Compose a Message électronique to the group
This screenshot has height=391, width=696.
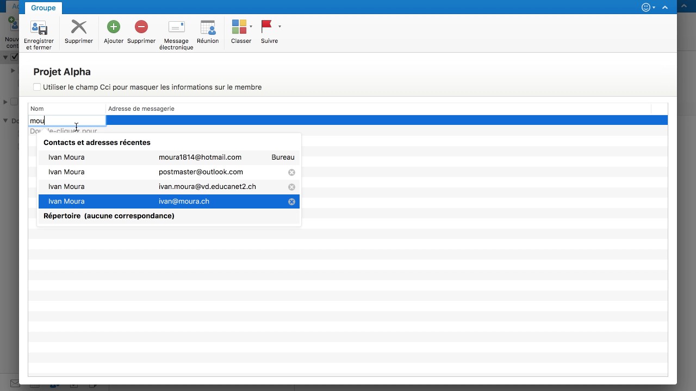[x=176, y=27]
